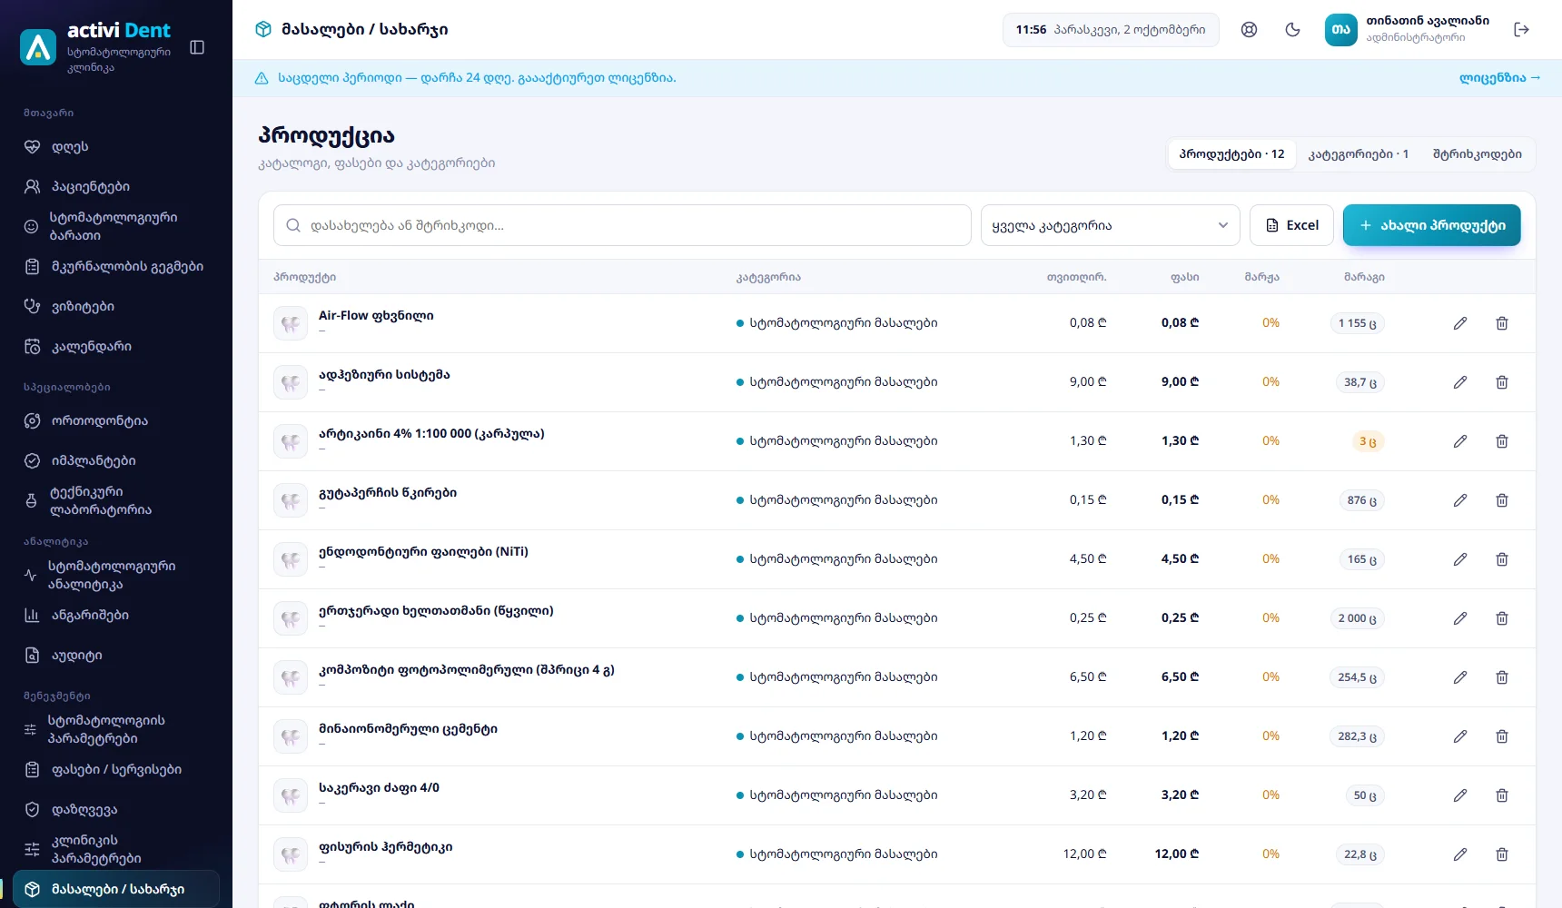Image resolution: width=1562 pixels, height=908 pixels.
Task: Switch to კატეგორიები · 1 tab
Action: coord(1359,154)
